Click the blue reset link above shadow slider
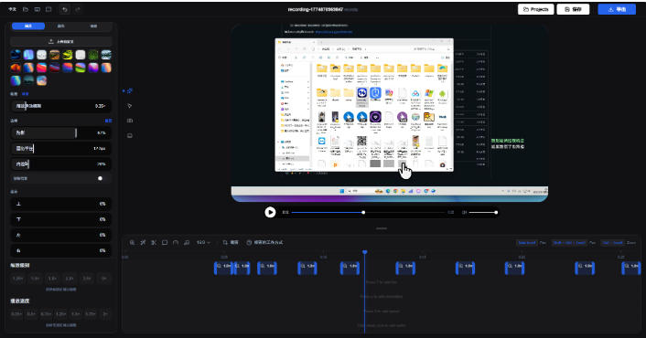Image resolution: width=646 pixels, height=338 pixels. [108, 121]
